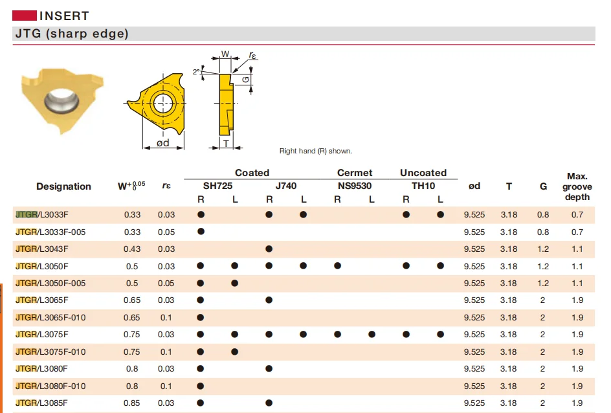Click the SH725 grade header
The height and width of the screenshot is (413, 611).
(x=217, y=186)
